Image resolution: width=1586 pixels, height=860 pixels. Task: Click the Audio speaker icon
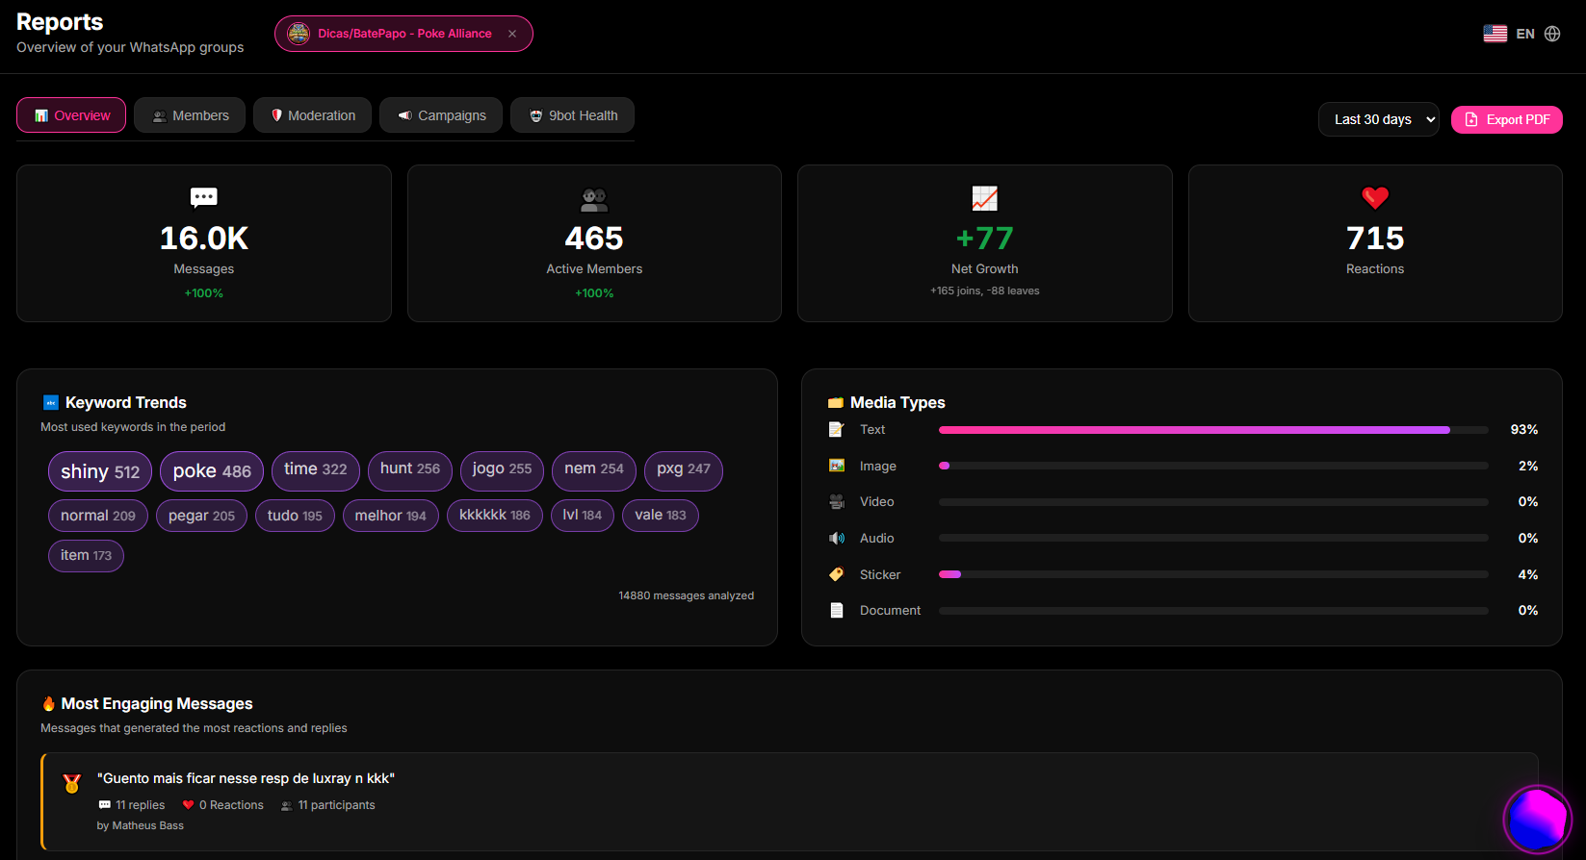tap(837, 538)
